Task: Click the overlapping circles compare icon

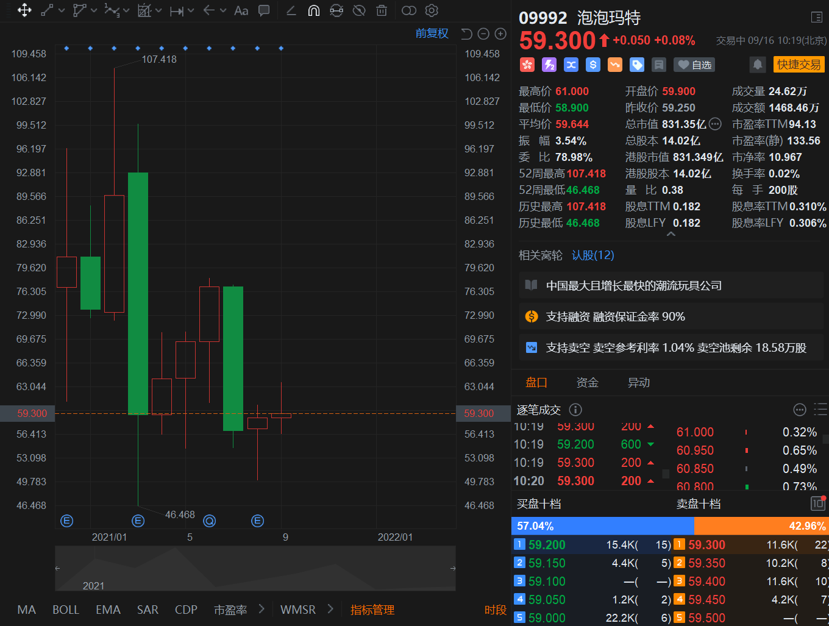Action: [409, 10]
